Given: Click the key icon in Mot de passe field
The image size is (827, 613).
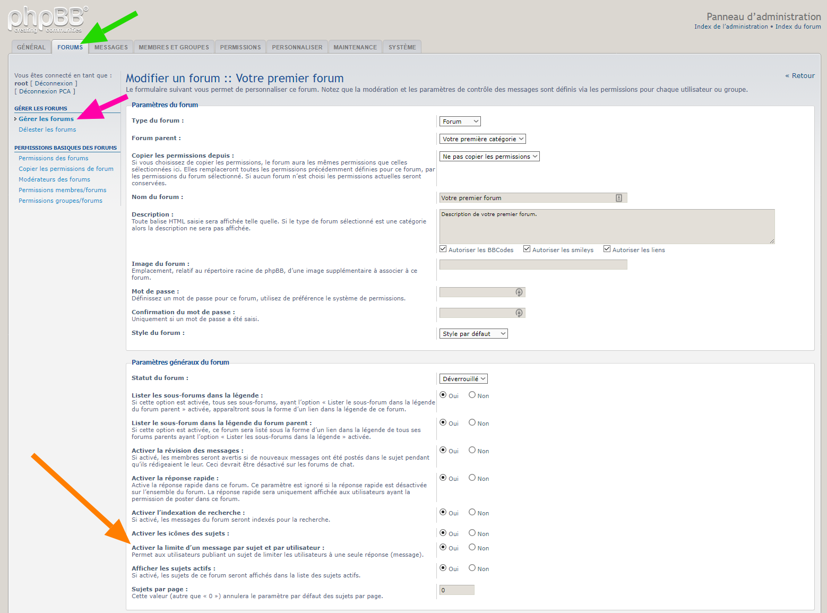Looking at the screenshot, I should click(519, 292).
